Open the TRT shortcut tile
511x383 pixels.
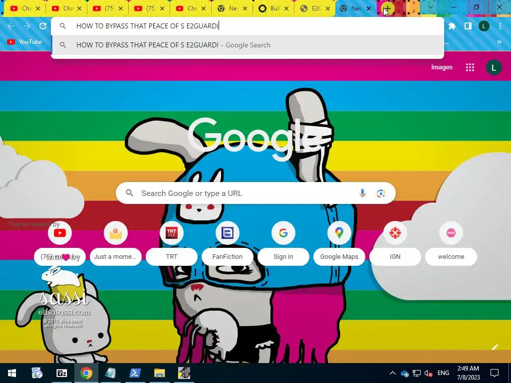pyautogui.click(x=172, y=243)
